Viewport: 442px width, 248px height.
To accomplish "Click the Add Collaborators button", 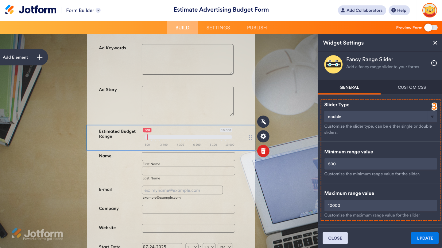I will click(x=362, y=10).
